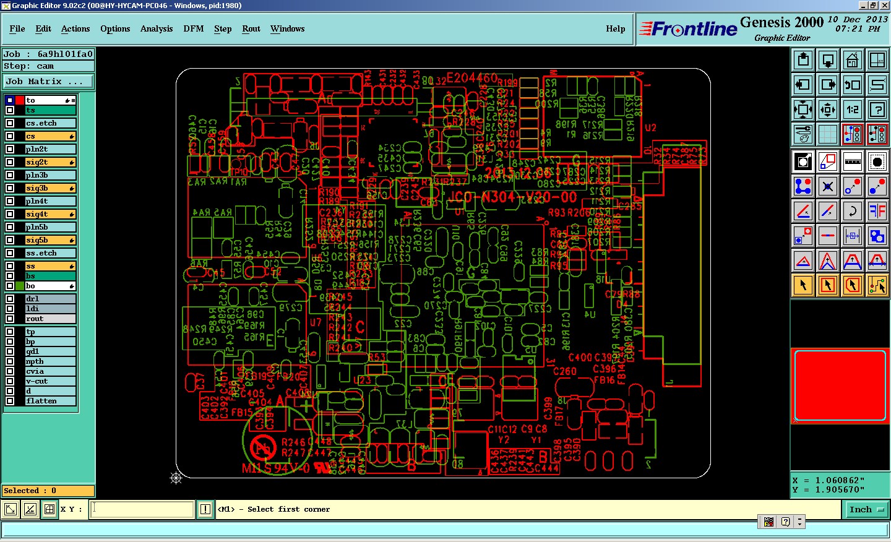Click the pan down view icon
This screenshot has width=891, height=542.
coord(828,60)
